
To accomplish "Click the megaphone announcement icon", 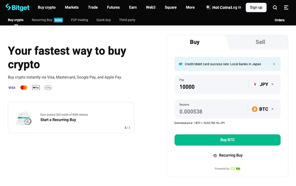I will (x=181, y=64).
